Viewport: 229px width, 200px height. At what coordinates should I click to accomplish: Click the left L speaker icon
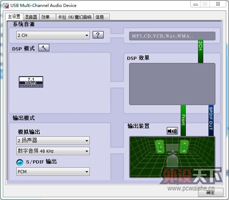[x=160, y=147]
